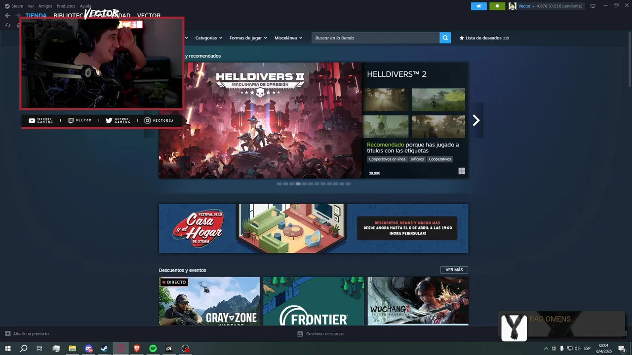
Task: Open wishlist star icon Lista de deseados
Action: [x=462, y=38]
